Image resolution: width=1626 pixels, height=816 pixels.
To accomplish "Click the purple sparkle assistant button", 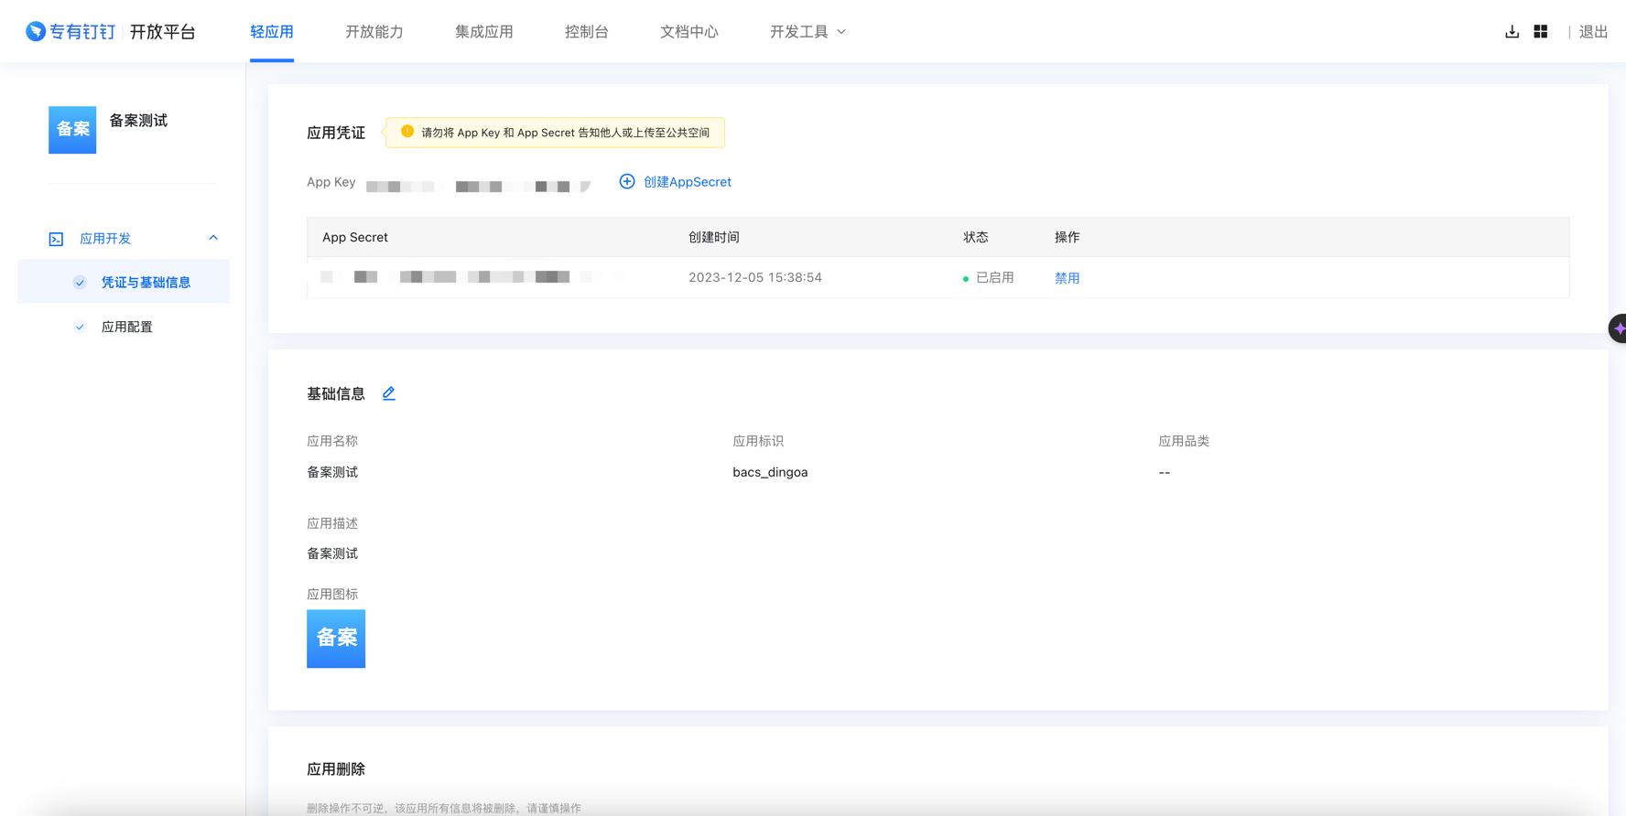I will [1619, 328].
